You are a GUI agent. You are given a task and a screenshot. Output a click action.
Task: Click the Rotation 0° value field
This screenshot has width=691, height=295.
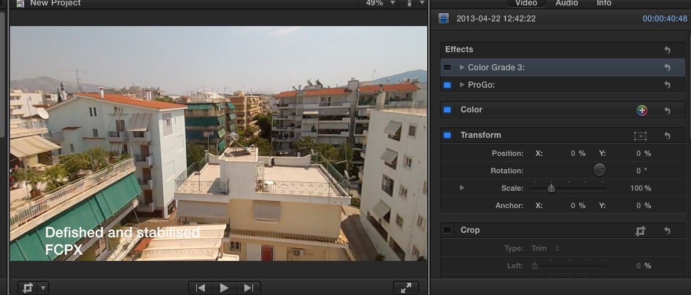click(641, 171)
